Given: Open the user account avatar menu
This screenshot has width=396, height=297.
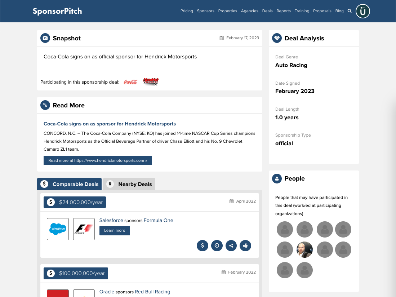Looking at the screenshot, I should click(x=362, y=11).
